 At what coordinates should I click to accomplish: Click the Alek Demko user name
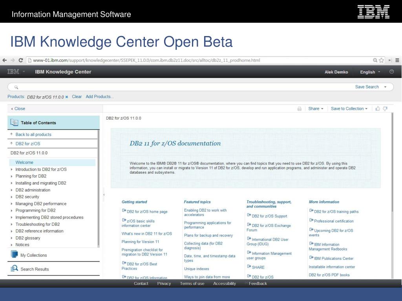(336, 72)
